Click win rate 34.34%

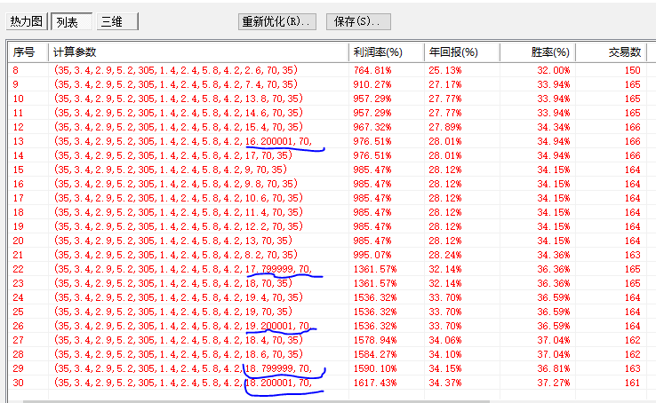[554, 127]
